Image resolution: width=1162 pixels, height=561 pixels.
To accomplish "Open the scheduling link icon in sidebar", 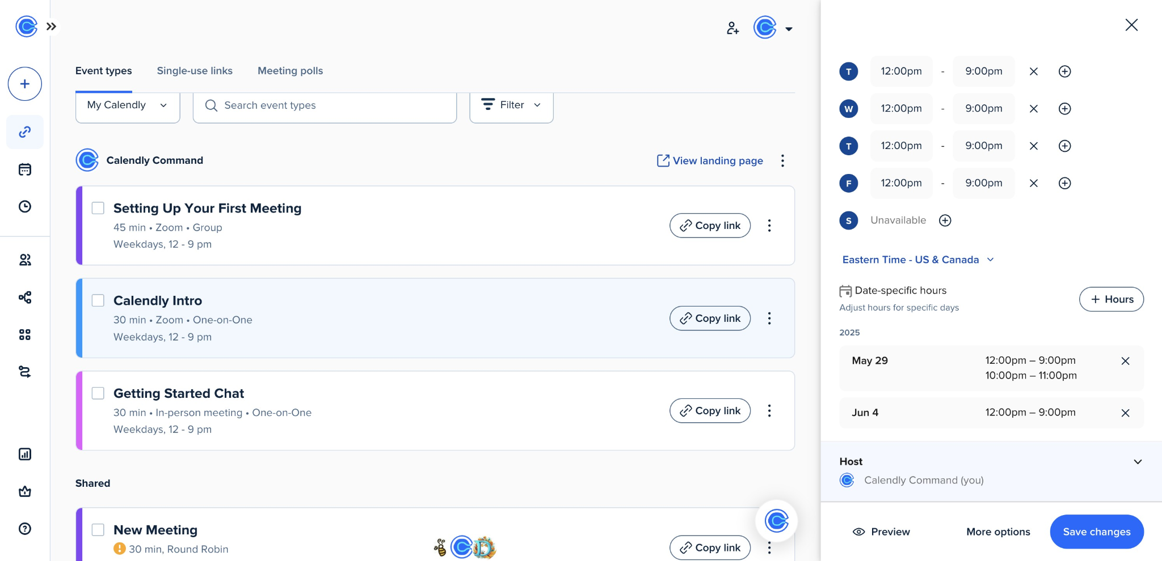I will pos(25,132).
